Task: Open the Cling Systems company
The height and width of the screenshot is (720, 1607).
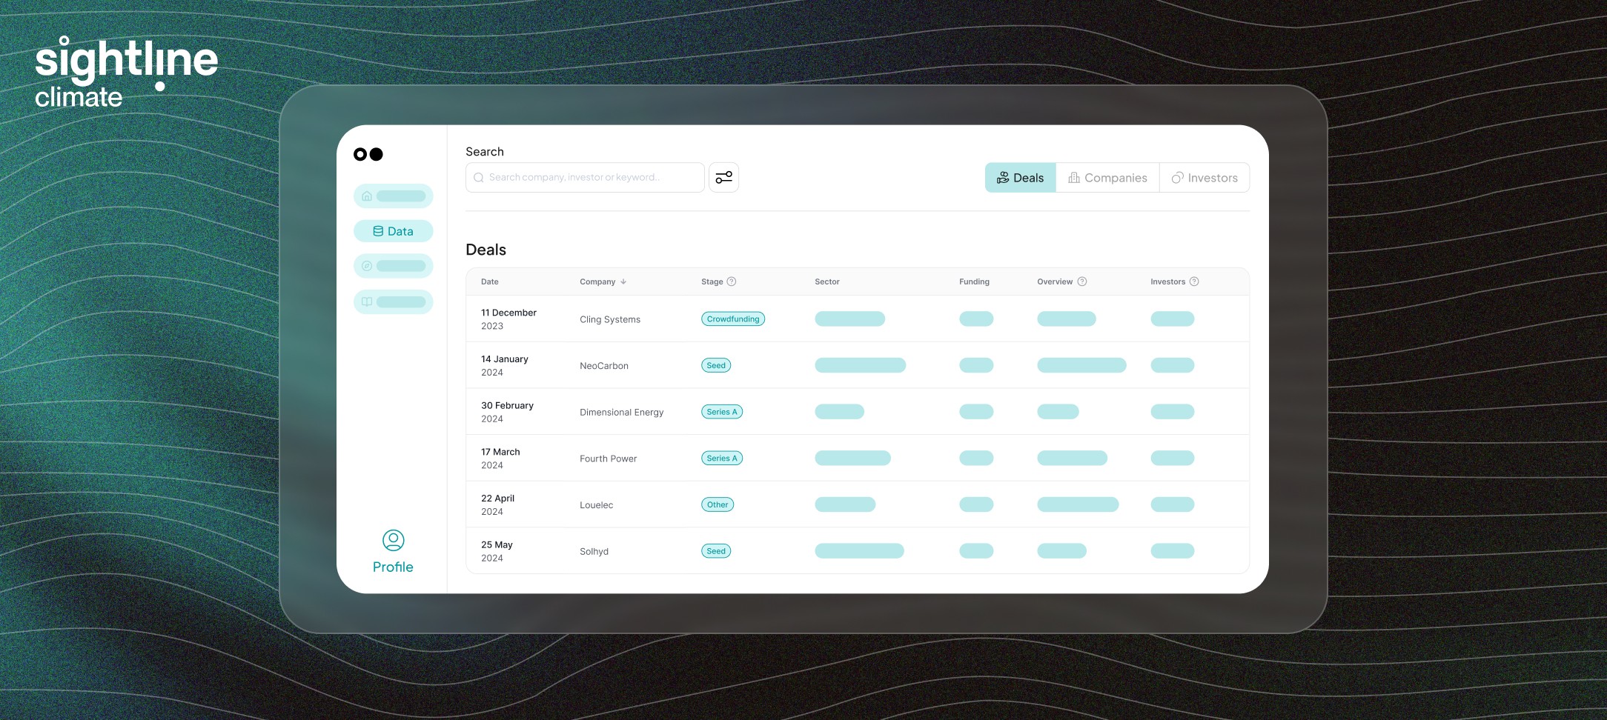Action: (610, 319)
